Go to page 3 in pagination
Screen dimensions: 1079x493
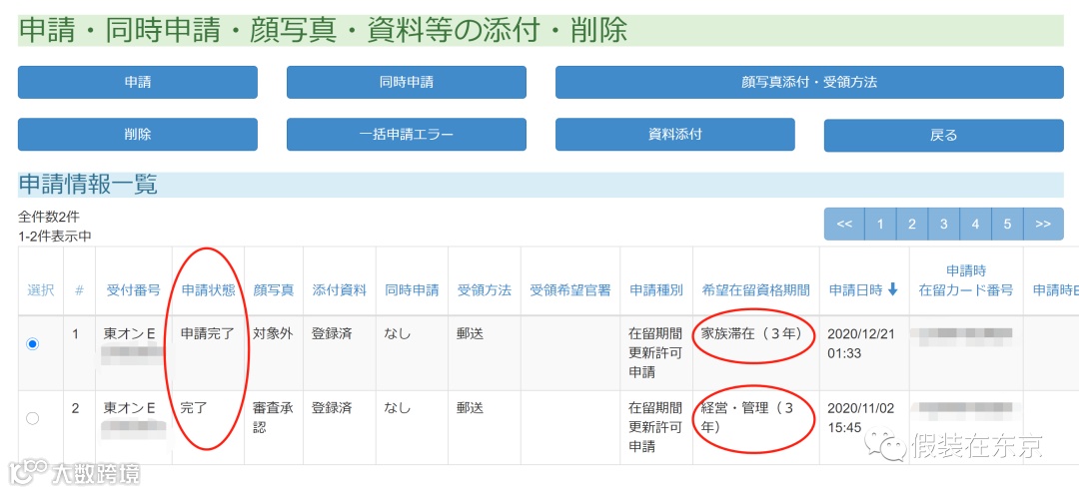pyautogui.click(x=944, y=225)
